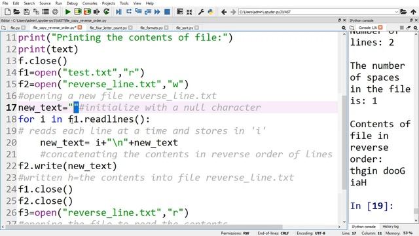Open the PYTHONPATH manager icon
The height and width of the screenshot is (236, 419).
tap(211, 12)
